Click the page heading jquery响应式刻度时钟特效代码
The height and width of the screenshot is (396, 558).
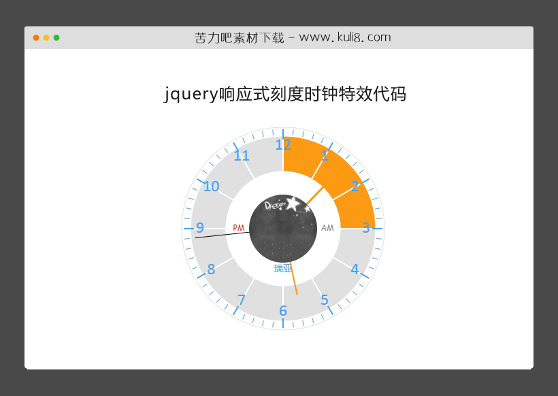pos(285,95)
